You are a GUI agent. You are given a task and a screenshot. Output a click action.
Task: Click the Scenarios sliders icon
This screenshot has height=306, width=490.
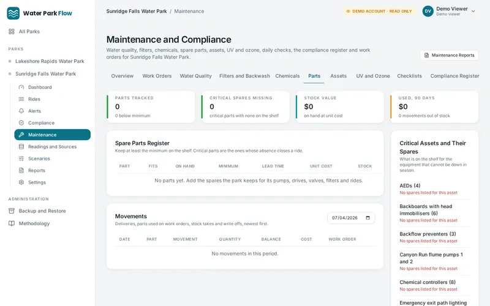21,159
